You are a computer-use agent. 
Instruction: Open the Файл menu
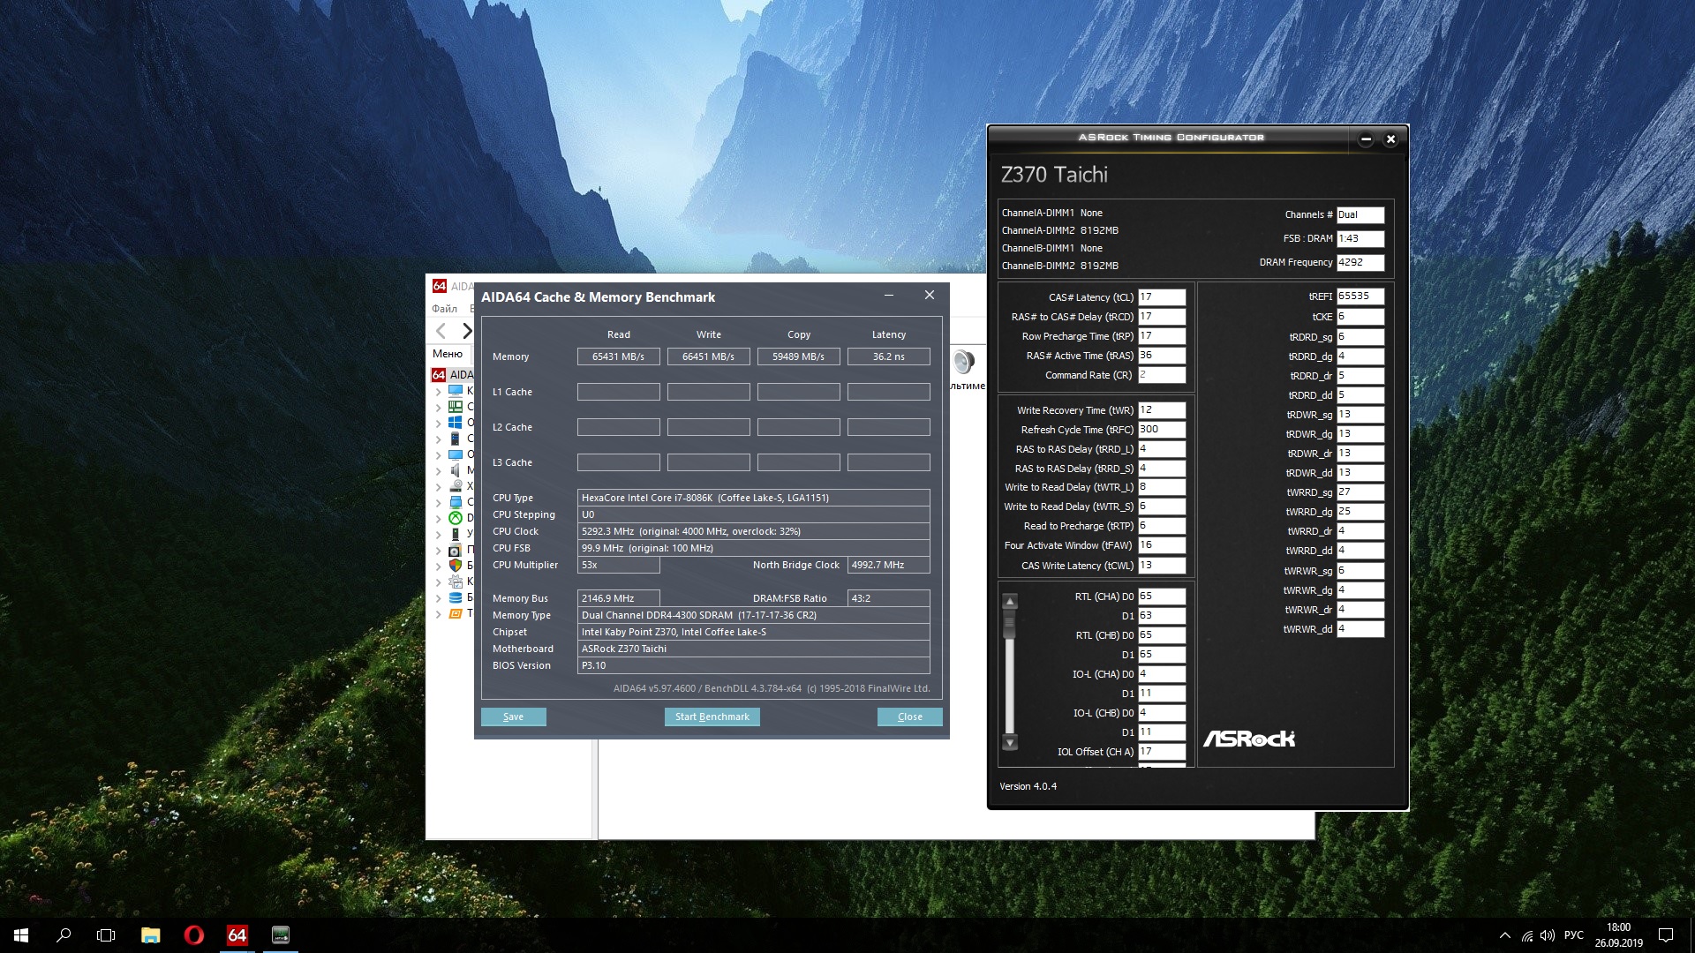[x=444, y=308]
